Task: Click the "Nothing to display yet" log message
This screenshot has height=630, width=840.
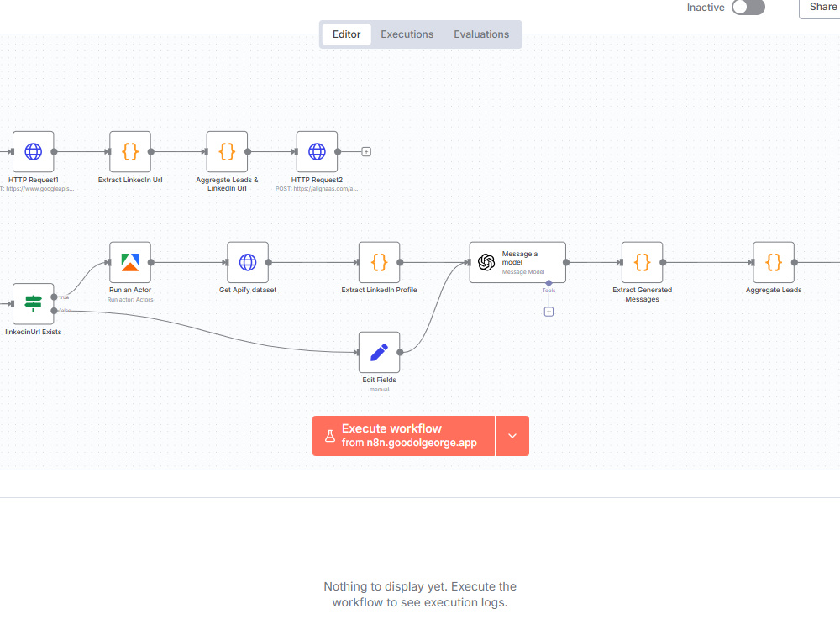Action: tap(420, 594)
